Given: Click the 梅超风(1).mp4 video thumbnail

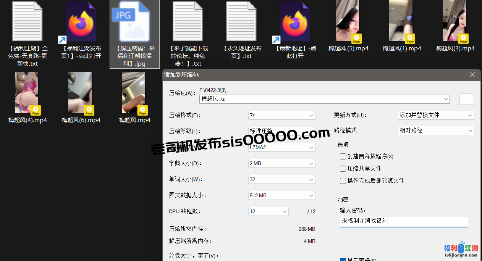Looking at the screenshot, I should 401,21.
